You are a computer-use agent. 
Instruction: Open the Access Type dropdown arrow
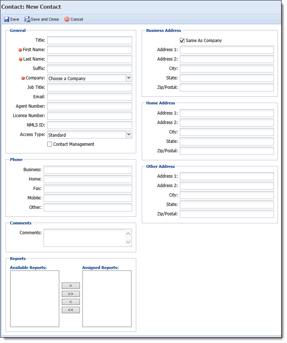pyautogui.click(x=129, y=135)
